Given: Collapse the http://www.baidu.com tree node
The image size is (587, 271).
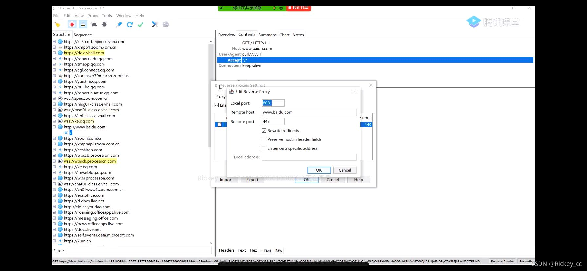Looking at the screenshot, I should (x=54, y=127).
